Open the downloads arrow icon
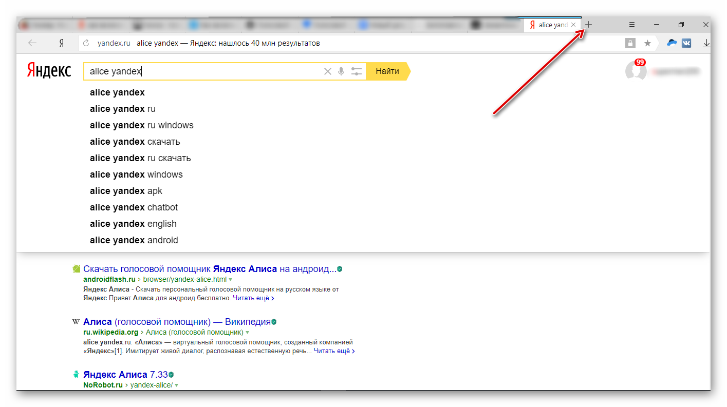 coord(706,43)
